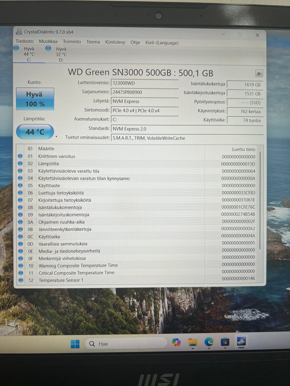Viewport: 290px width, 386px height.
Task: Select Warning Composite Temperature Time row
Action: (137, 265)
